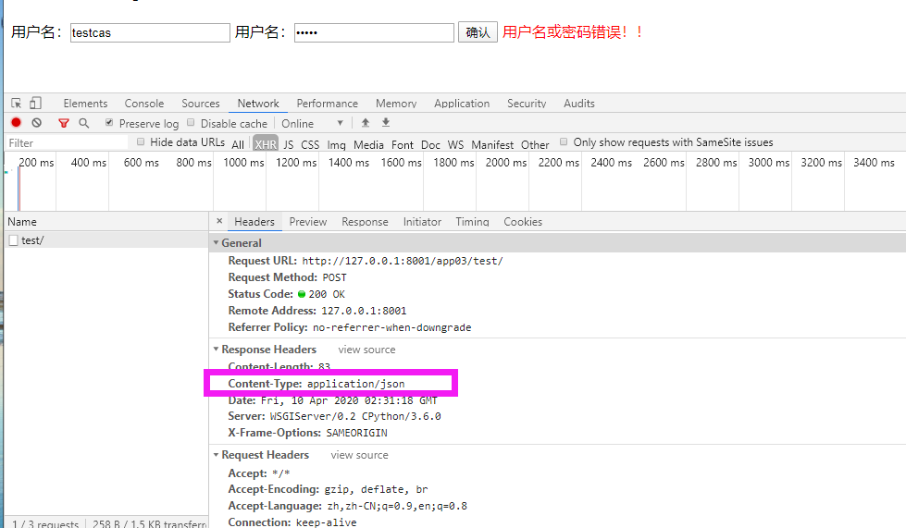Image resolution: width=906 pixels, height=528 pixels.
Task: Click the 确认 submit button
Action: 478,32
